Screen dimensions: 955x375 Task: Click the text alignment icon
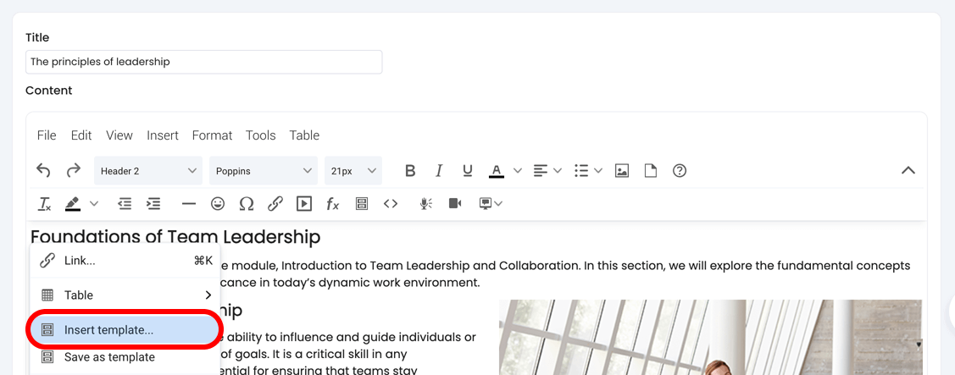[541, 171]
